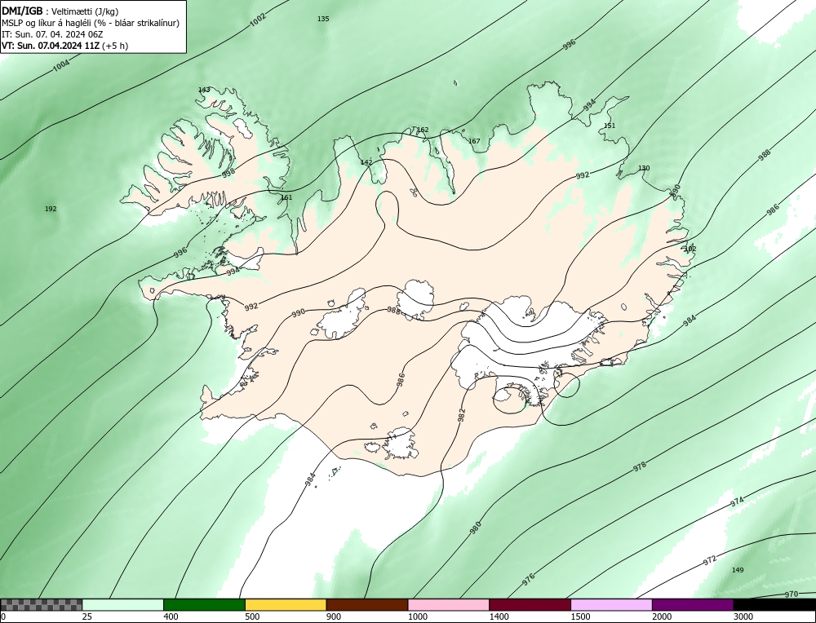This screenshot has height=623, width=816.
Task: Click the legend tick label 1500
Action: point(580,616)
